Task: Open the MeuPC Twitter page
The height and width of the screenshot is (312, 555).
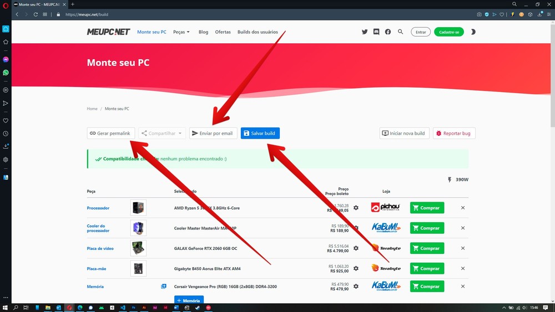Action: click(x=365, y=32)
